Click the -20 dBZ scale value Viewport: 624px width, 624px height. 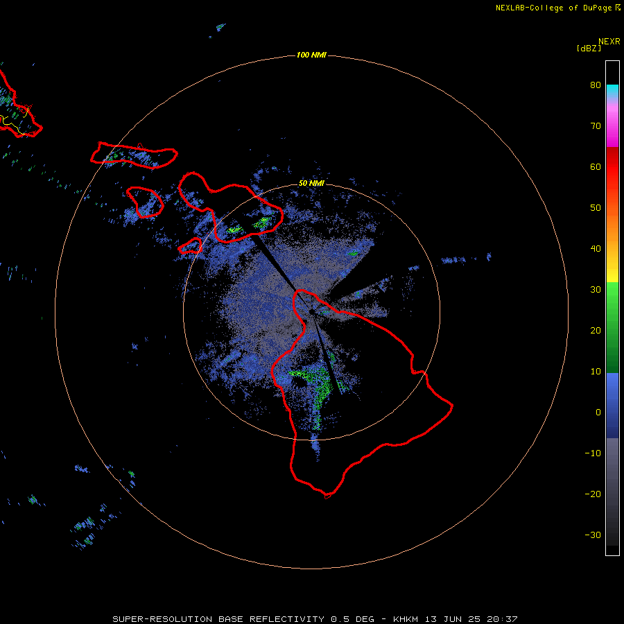pyautogui.click(x=593, y=494)
